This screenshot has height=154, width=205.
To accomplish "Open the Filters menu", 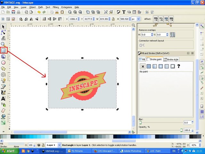I will pos(56,7).
